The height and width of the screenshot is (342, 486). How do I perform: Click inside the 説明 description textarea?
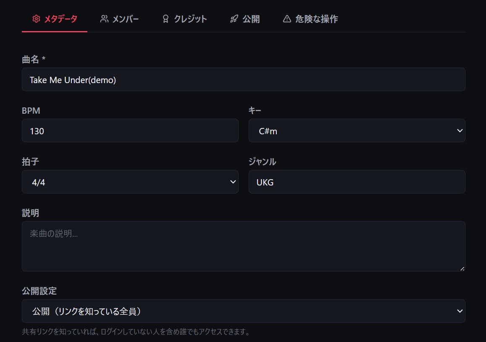tap(243, 246)
